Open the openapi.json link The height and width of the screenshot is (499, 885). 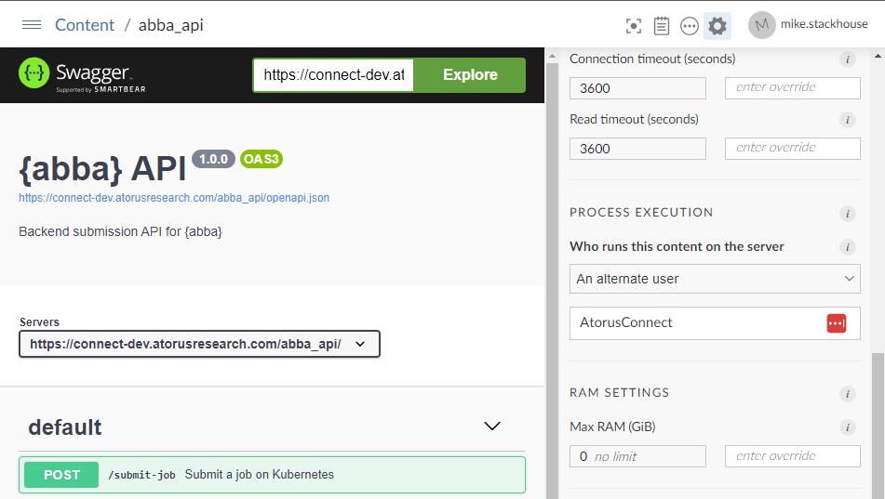(174, 198)
